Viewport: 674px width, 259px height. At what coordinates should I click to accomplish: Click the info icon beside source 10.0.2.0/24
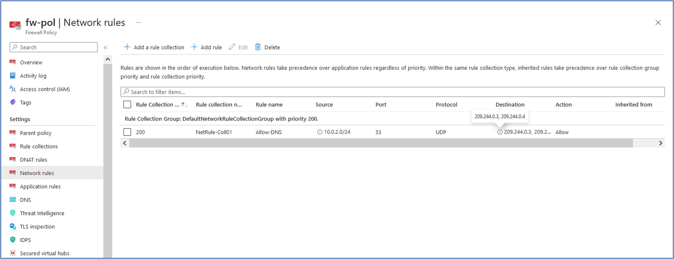coord(320,132)
